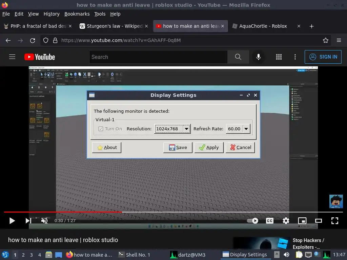Switch to Shell No. 1 taskbar entry
Screen dimensions: 347x260
click(x=134, y=255)
